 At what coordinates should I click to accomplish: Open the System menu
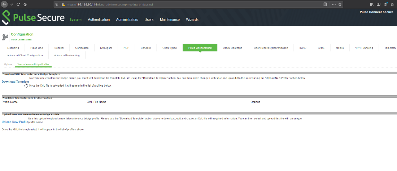pyautogui.click(x=75, y=19)
